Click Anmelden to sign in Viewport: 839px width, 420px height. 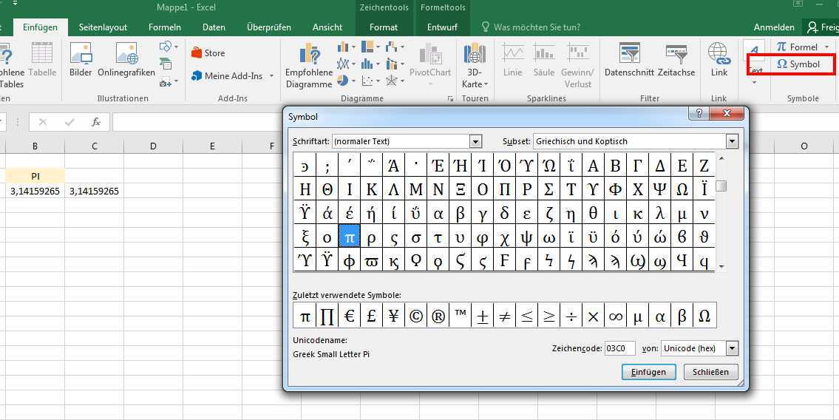[774, 27]
